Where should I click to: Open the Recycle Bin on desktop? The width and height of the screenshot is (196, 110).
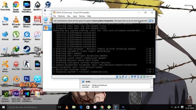tap(5, 50)
